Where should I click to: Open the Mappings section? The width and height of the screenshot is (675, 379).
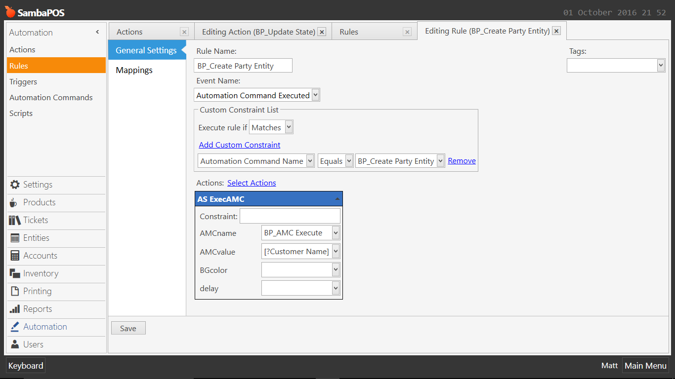click(134, 70)
